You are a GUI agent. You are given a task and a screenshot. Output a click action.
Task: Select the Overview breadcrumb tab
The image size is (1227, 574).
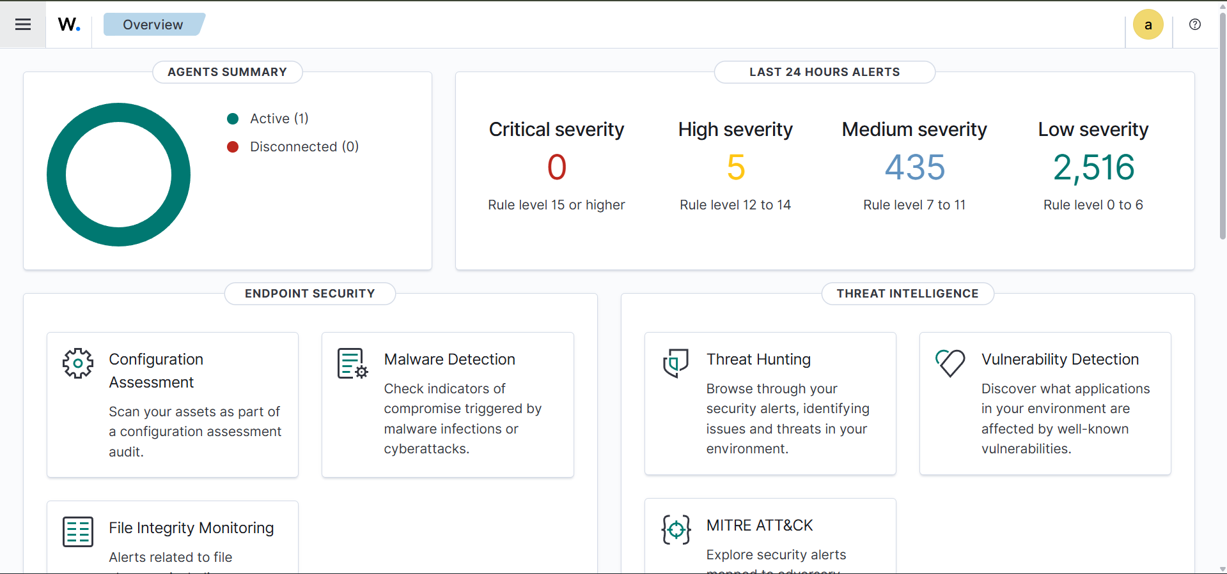click(x=153, y=24)
